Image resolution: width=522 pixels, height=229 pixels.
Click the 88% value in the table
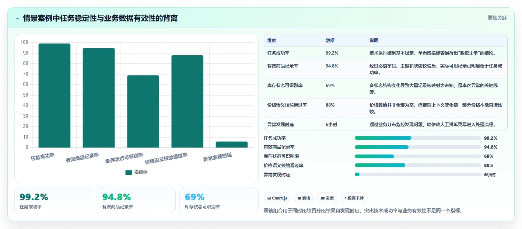tap(330, 105)
